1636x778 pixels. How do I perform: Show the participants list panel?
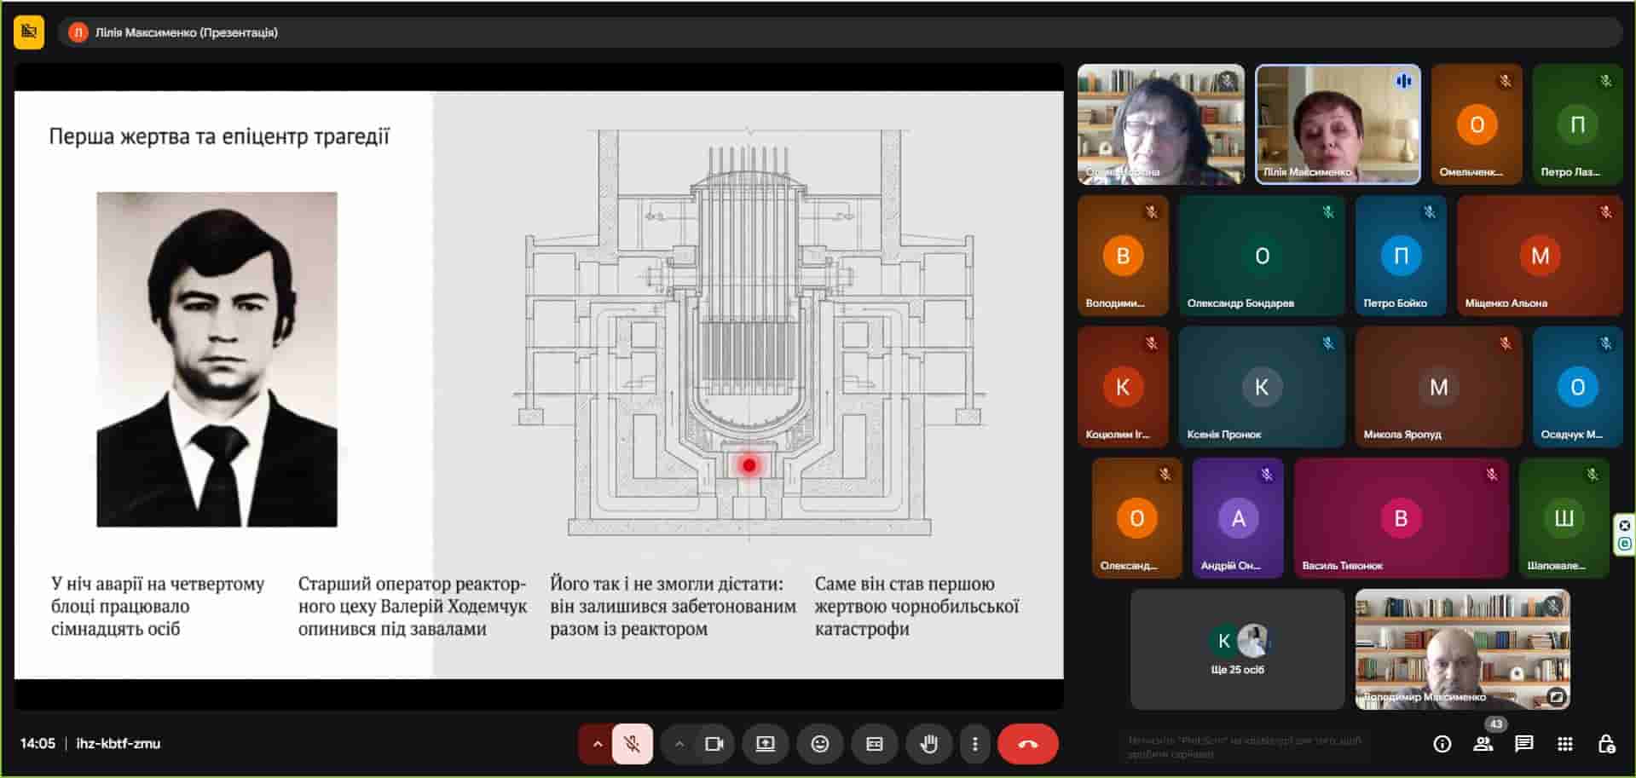click(x=1483, y=744)
